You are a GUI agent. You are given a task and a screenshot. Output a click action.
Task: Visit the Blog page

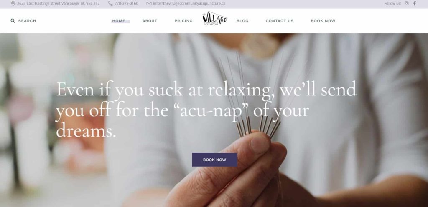coord(242,21)
